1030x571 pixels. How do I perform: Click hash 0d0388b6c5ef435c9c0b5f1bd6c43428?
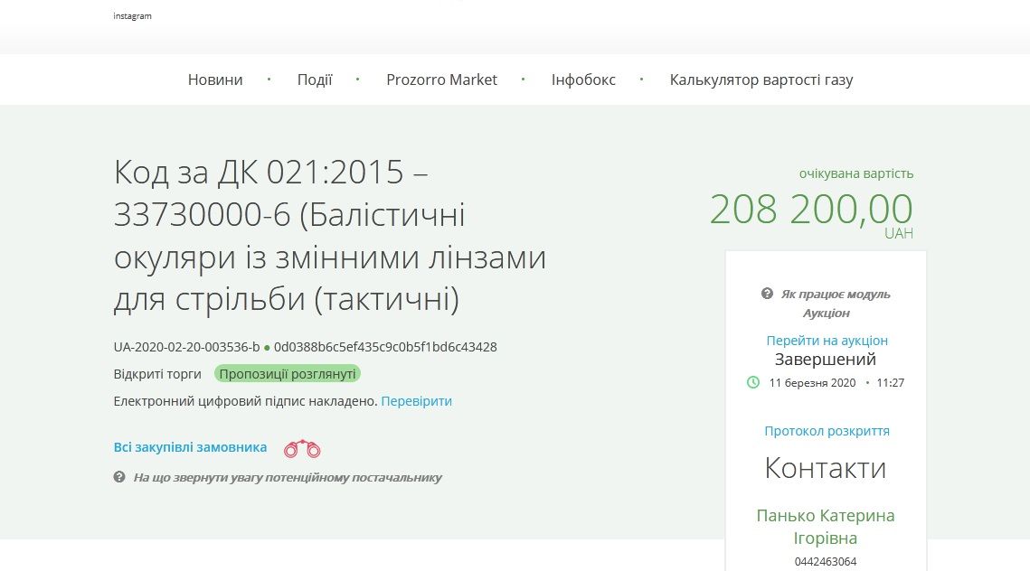pyautogui.click(x=385, y=347)
